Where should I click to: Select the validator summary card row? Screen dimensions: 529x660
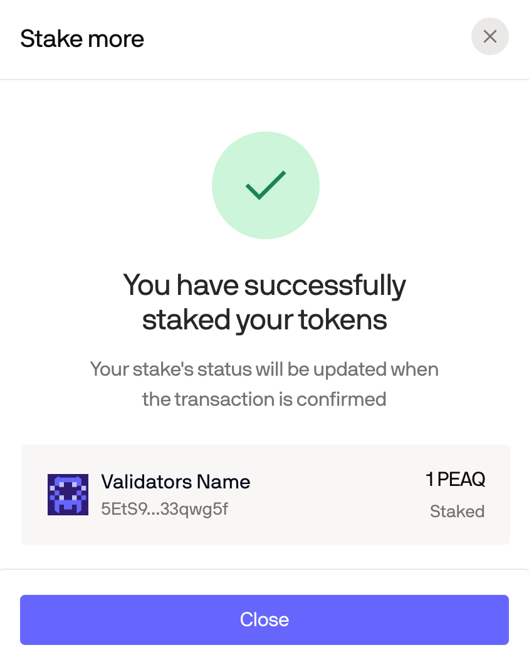264,495
